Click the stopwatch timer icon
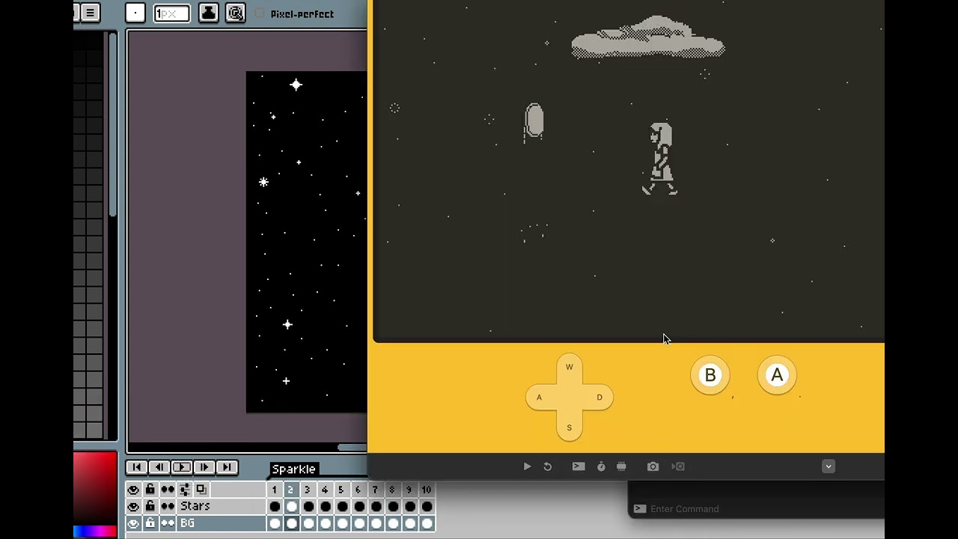The image size is (958, 539). pyautogui.click(x=601, y=466)
